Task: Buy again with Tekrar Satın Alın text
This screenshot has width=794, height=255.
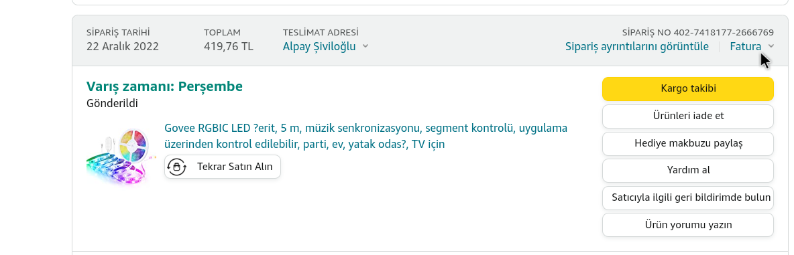Action: point(235,167)
